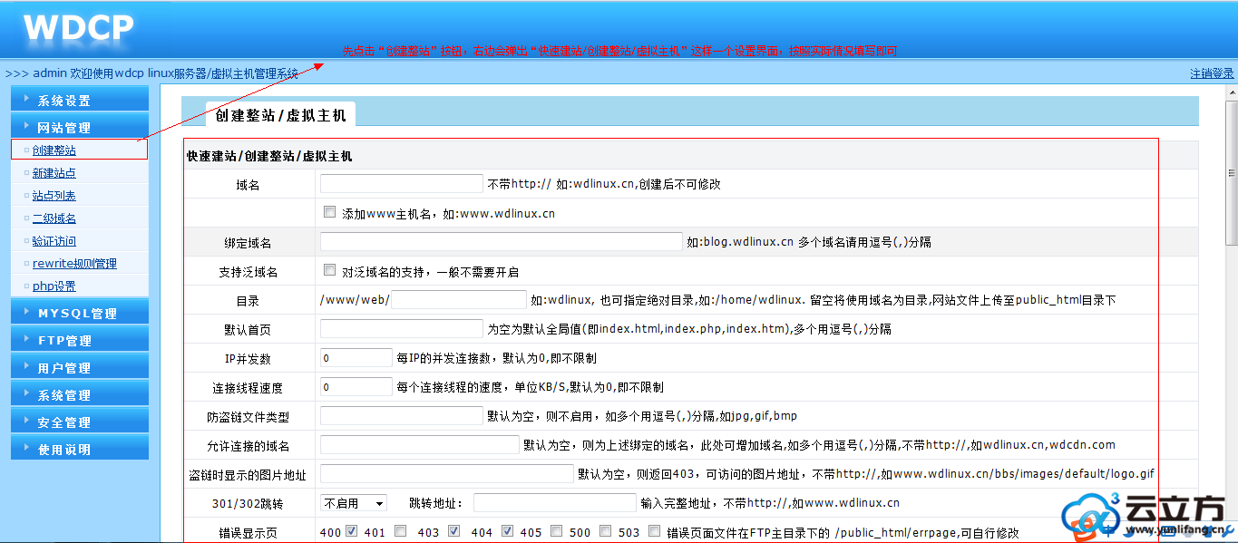
Task: Expand the 系统管理 sidebar section
Action: coord(80,394)
